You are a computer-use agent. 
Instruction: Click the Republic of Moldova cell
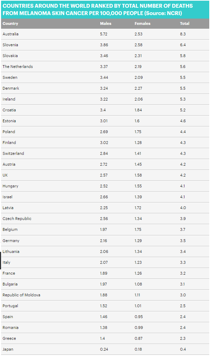point(21,295)
